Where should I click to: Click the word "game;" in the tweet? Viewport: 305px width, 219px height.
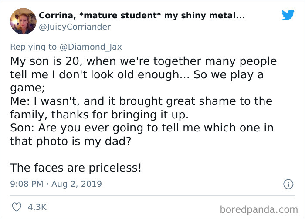click(27, 88)
